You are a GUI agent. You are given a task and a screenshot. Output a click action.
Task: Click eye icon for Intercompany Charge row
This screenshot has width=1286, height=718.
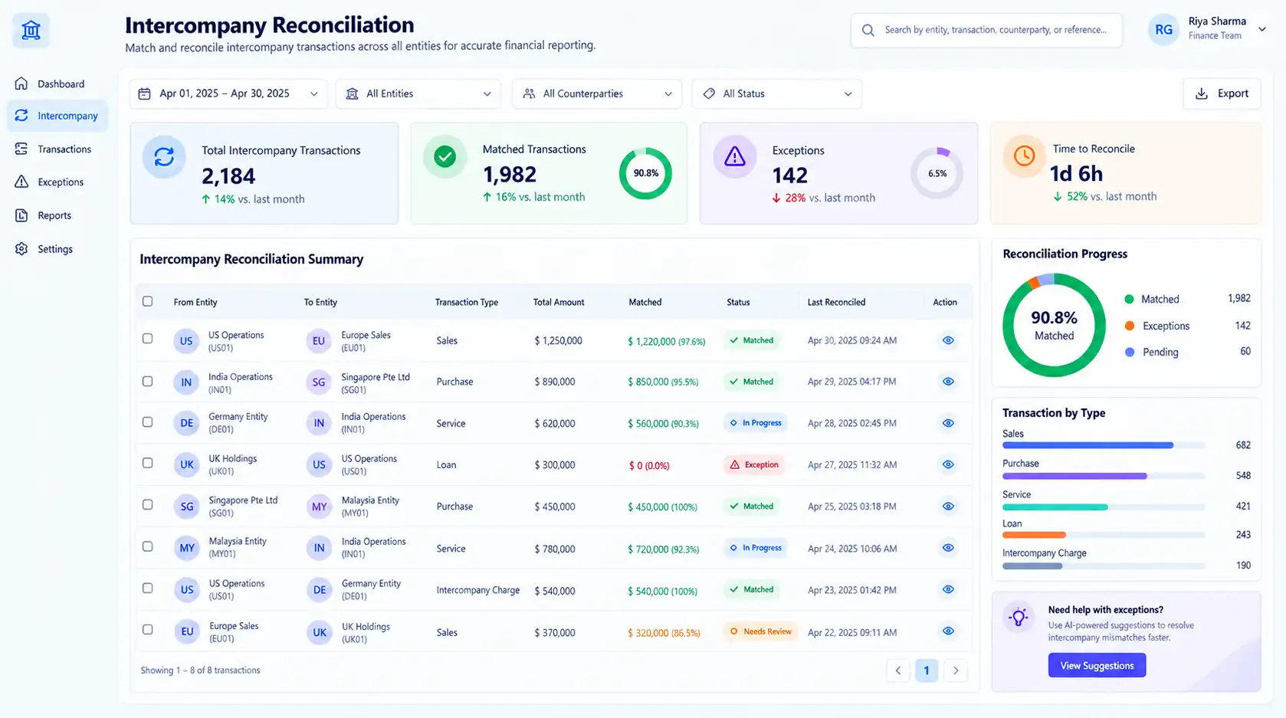click(948, 589)
